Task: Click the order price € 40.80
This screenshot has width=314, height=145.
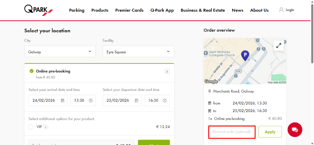Action: click(275, 119)
